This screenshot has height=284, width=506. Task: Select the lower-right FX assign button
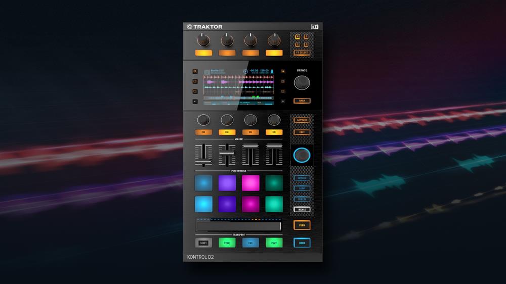(306, 44)
